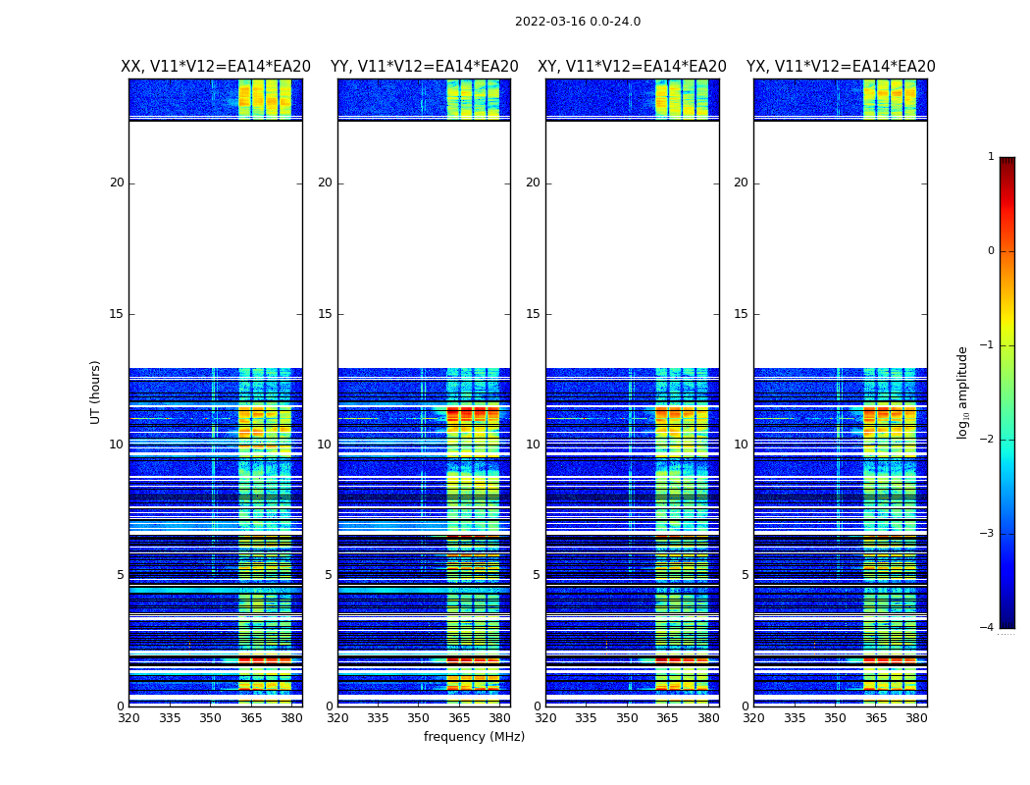The height and width of the screenshot is (785, 1030).
Task: Click the red band near 11 hours in YY plot
Action: click(473, 413)
